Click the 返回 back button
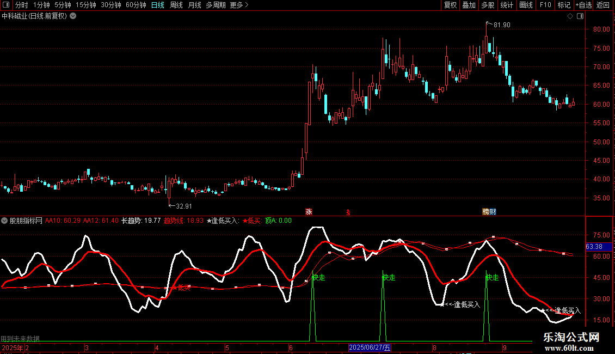The width and height of the screenshot is (615, 354). click(603, 5)
